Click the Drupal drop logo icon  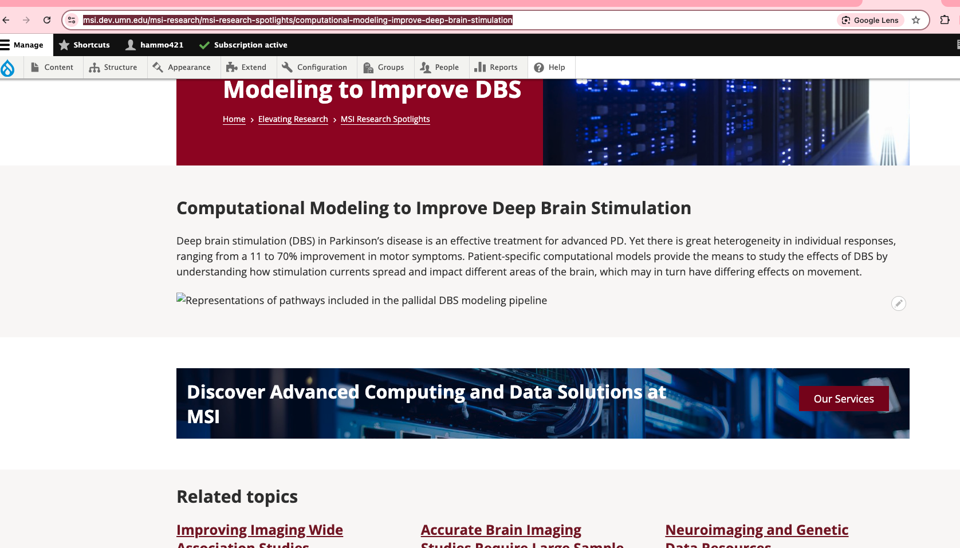pos(8,68)
